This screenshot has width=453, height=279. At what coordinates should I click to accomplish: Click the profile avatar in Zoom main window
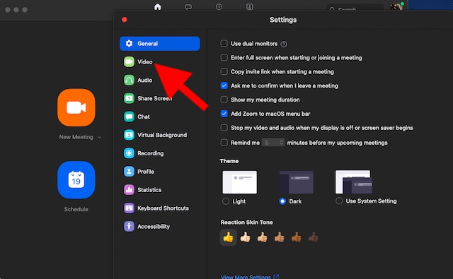click(396, 6)
